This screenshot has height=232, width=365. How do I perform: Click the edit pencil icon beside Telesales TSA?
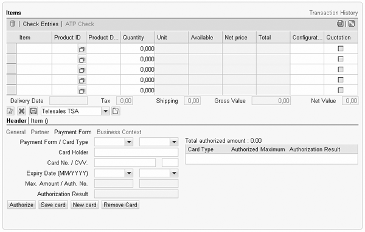(x=10, y=111)
